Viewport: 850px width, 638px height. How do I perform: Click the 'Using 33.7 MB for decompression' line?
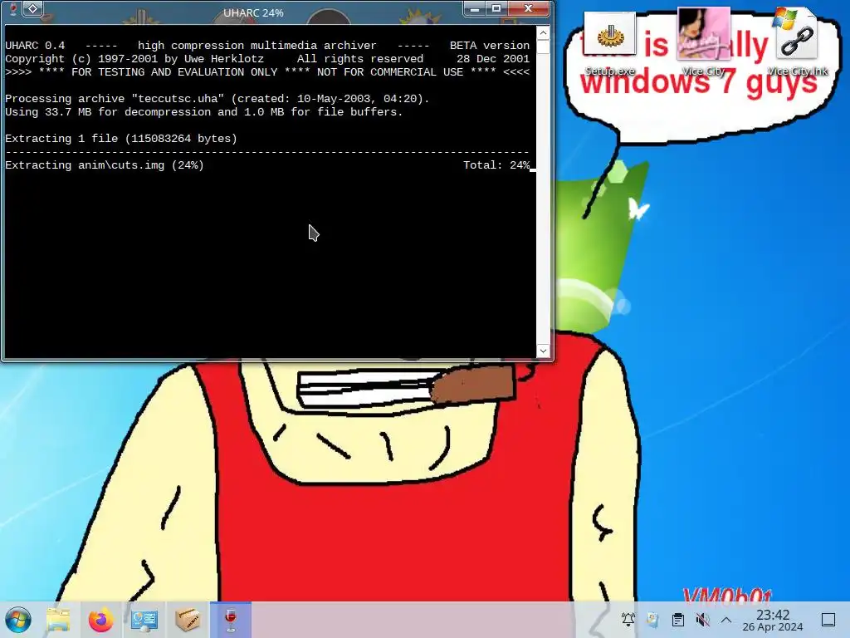click(204, 112)
